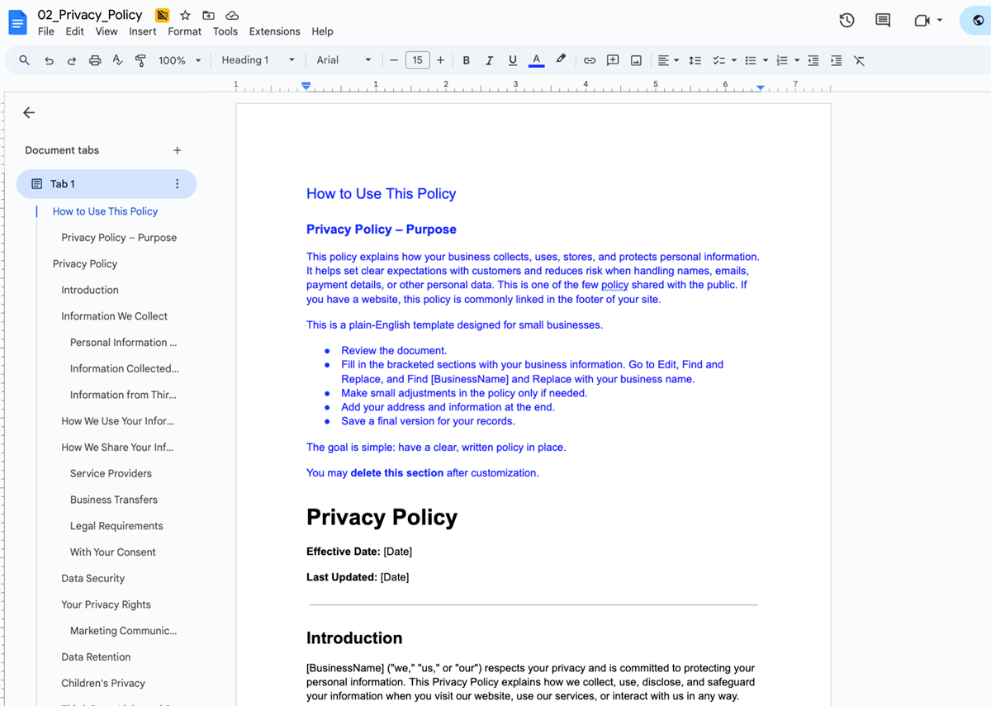Screen dimensions: 991x706
Task: Click the Print icon
Action: point(95,60)
